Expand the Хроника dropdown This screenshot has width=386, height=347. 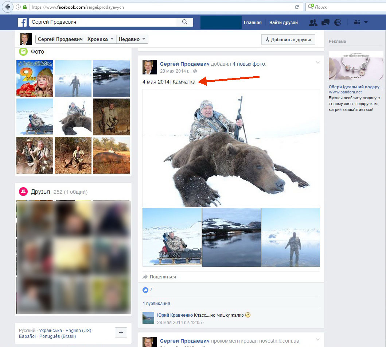point(101,39)
